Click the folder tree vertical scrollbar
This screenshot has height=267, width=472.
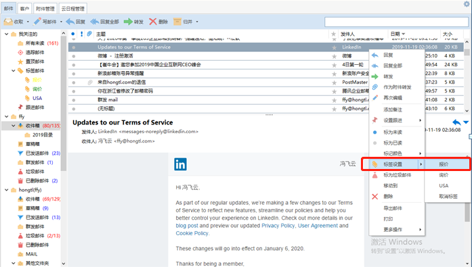tap(63, 103)
